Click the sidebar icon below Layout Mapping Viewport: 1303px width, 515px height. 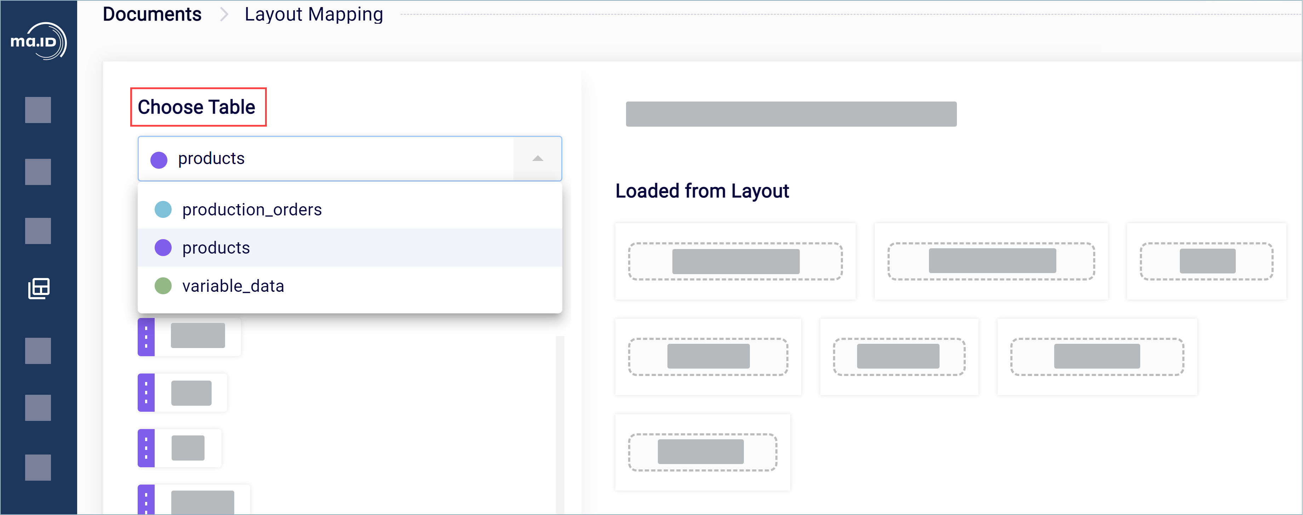(39, 351)
